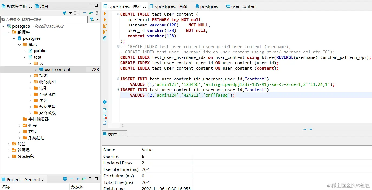Collapse the test schema node
This screenshot has height=190, width=372.
click(25, 57)
